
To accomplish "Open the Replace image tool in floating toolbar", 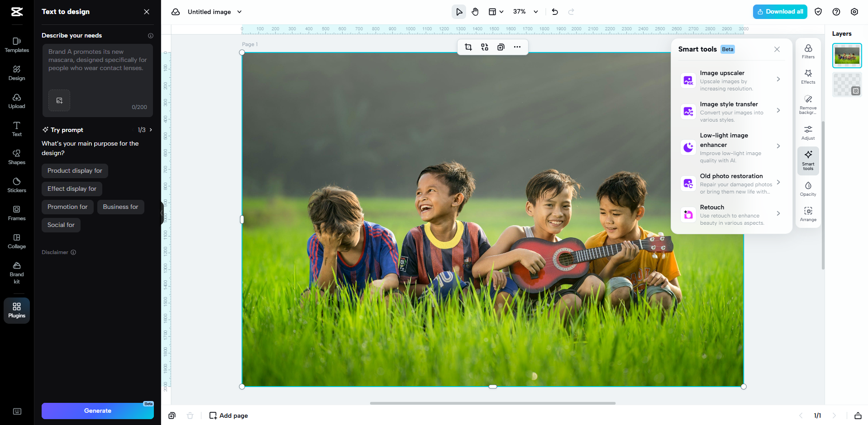I will [484, 47].
